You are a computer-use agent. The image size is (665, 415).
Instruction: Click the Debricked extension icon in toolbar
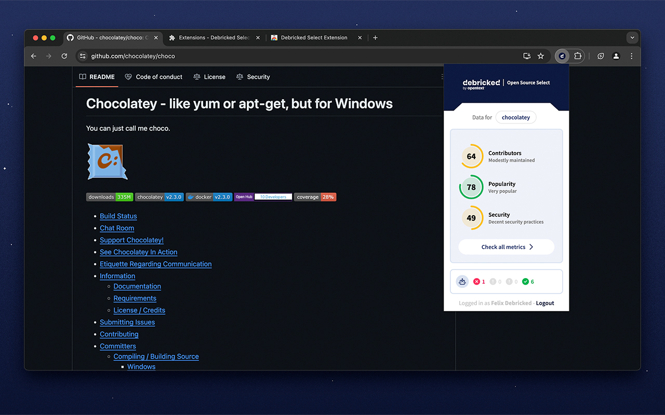[562, 56]
